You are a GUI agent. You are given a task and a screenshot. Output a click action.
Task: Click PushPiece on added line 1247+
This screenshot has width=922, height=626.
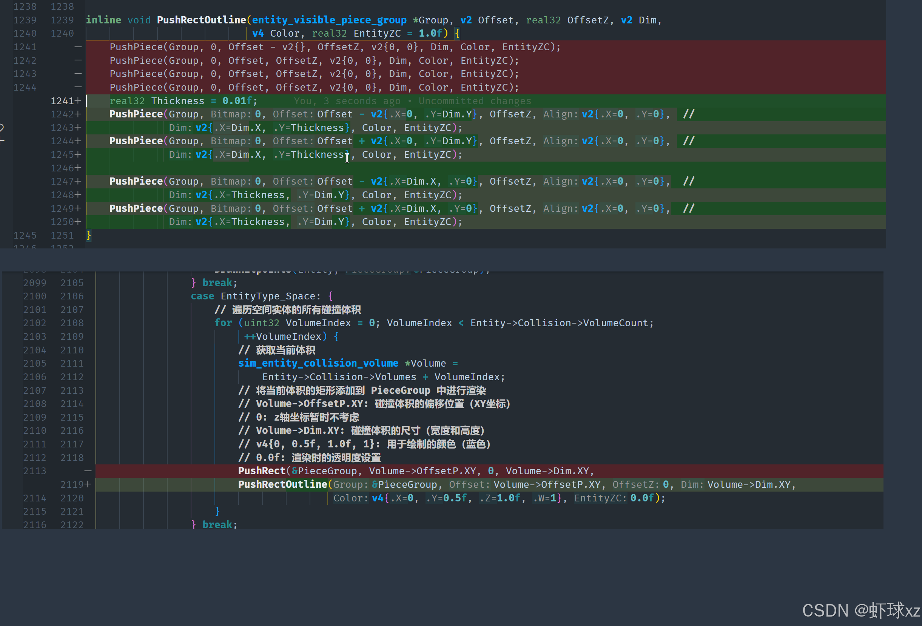136,181
